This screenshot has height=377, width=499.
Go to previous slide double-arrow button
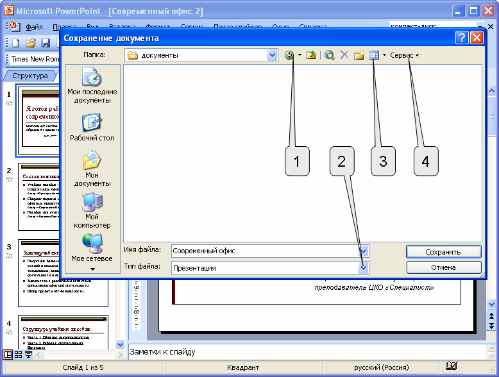tap(492, 317)
